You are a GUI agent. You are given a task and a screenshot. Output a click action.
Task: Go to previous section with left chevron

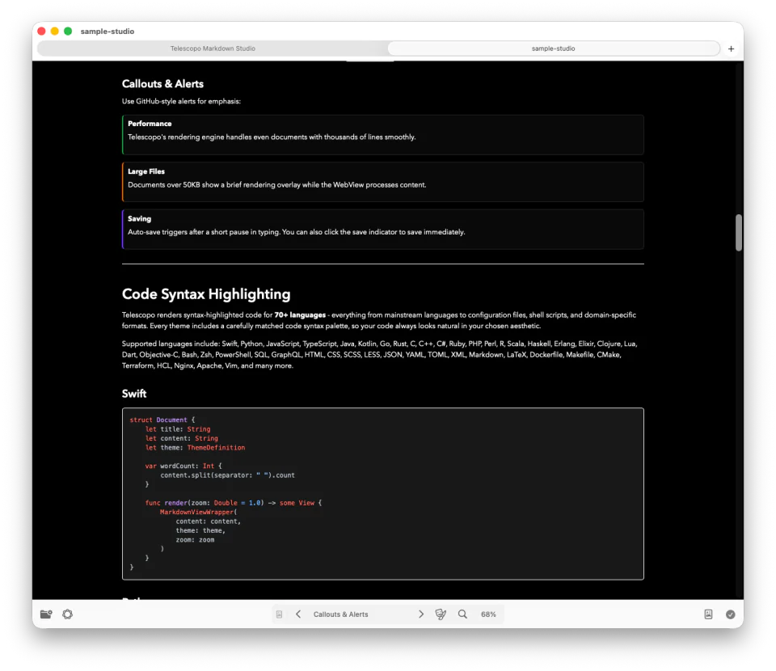click(298, 614)
